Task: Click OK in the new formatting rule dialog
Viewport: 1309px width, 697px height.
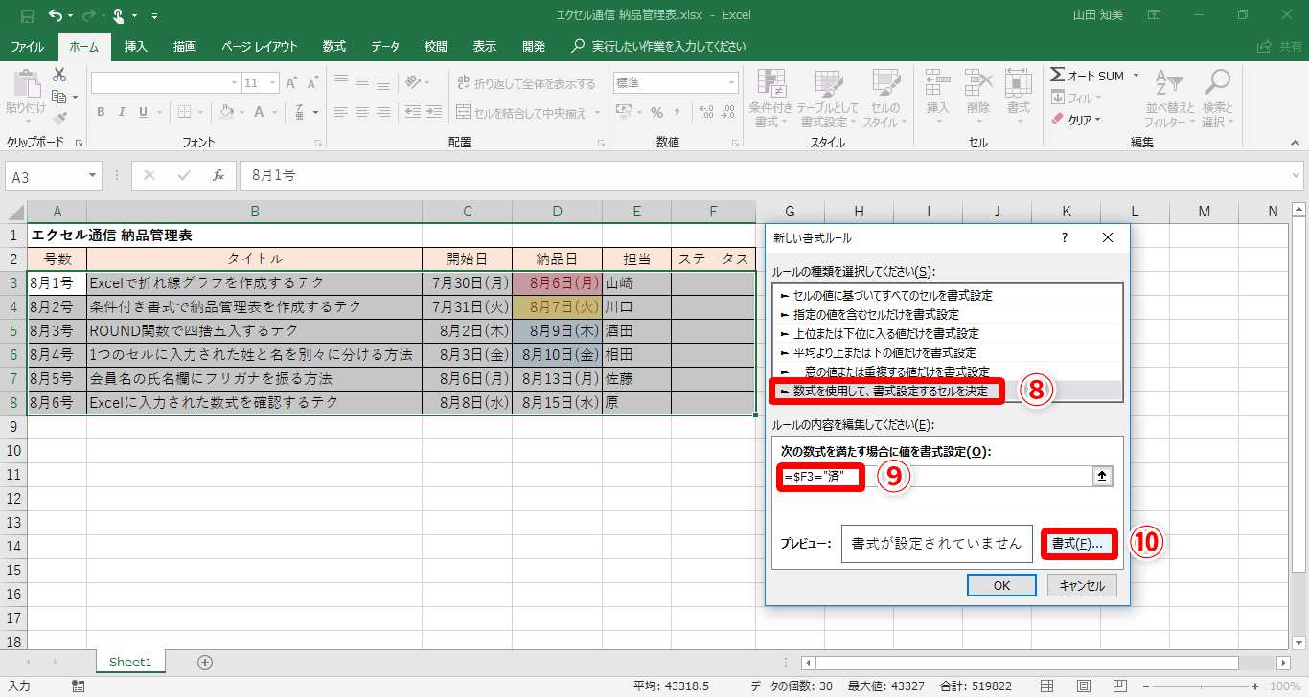Action: (1001, 586)
